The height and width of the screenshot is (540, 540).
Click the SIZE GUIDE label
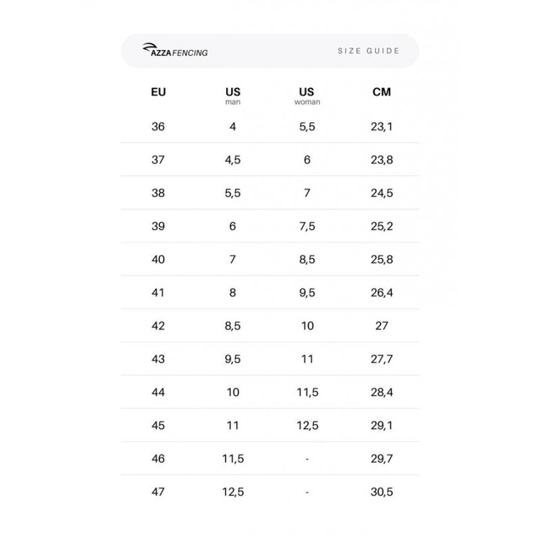click(368, 51)
